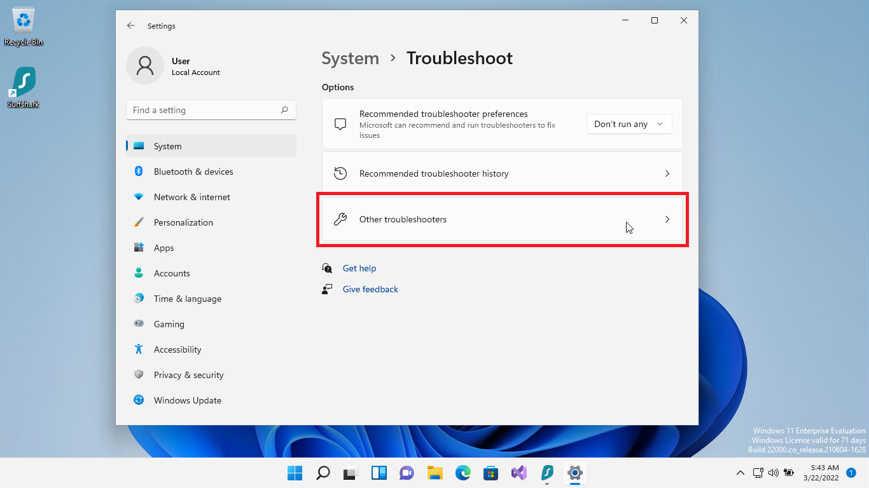Click chat bubble icon in preferences card
The height and width of the screenshot is (488, 869).
tap(340, 124)
